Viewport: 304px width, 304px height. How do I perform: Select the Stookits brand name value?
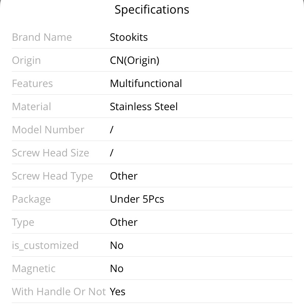129,37
